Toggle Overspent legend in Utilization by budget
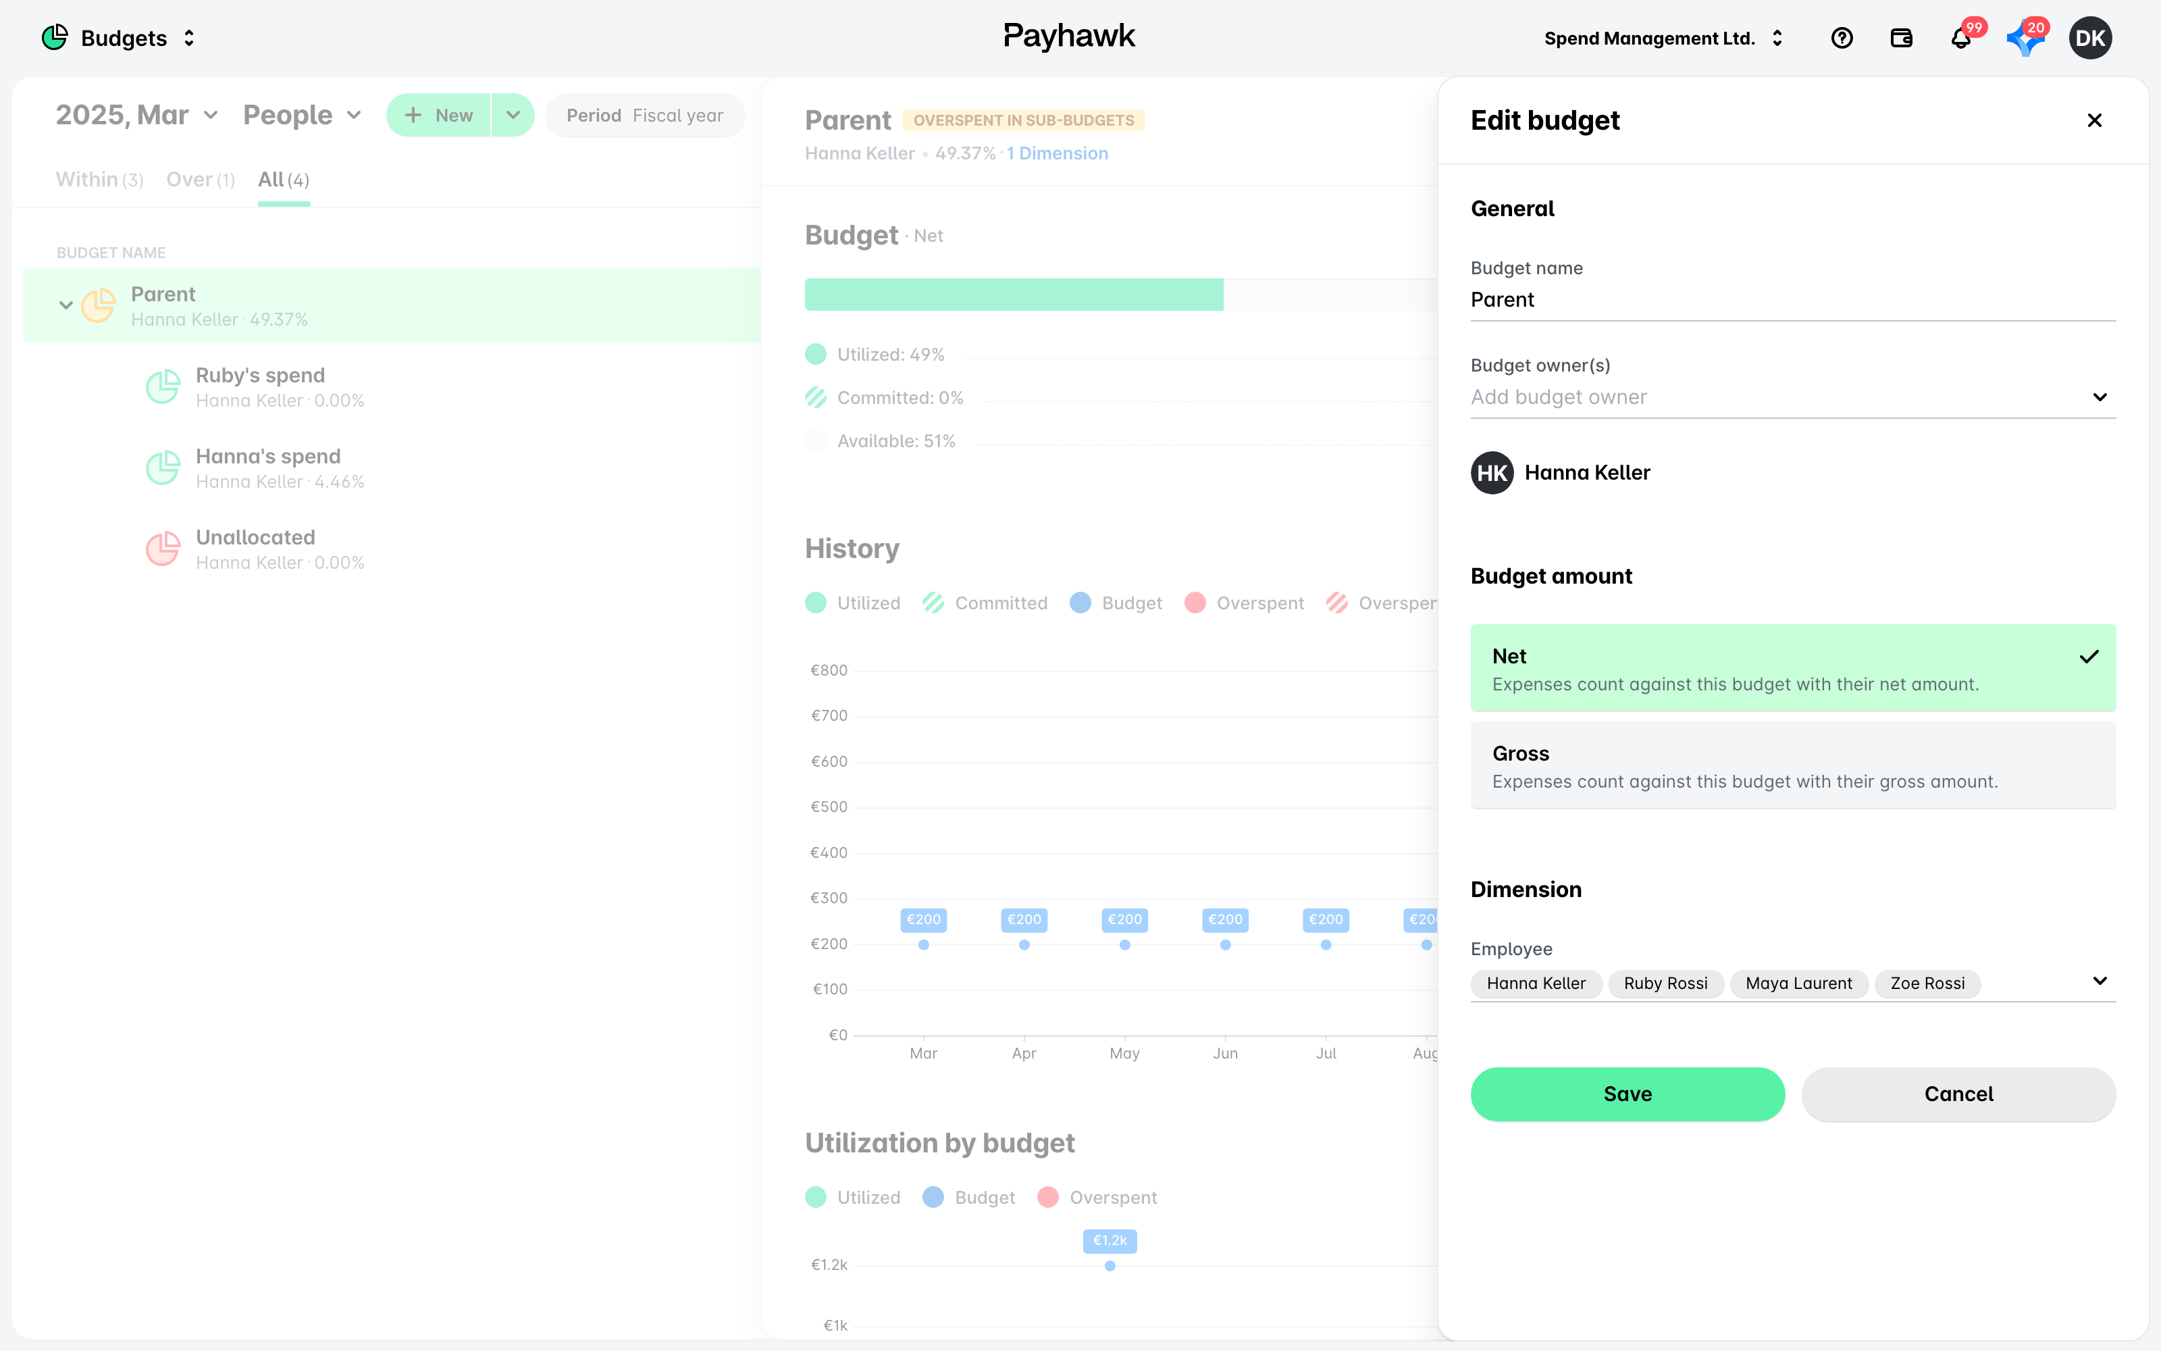 pyautogui.click(x=1097, y=1197)
